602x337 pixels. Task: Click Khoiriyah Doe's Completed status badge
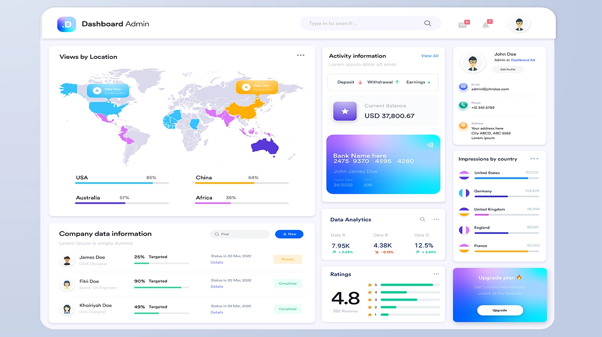pos(288,309)
